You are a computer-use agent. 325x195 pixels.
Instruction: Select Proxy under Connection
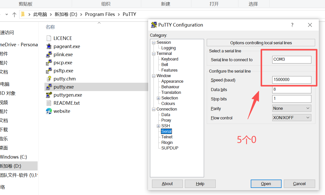coord(166,120)
